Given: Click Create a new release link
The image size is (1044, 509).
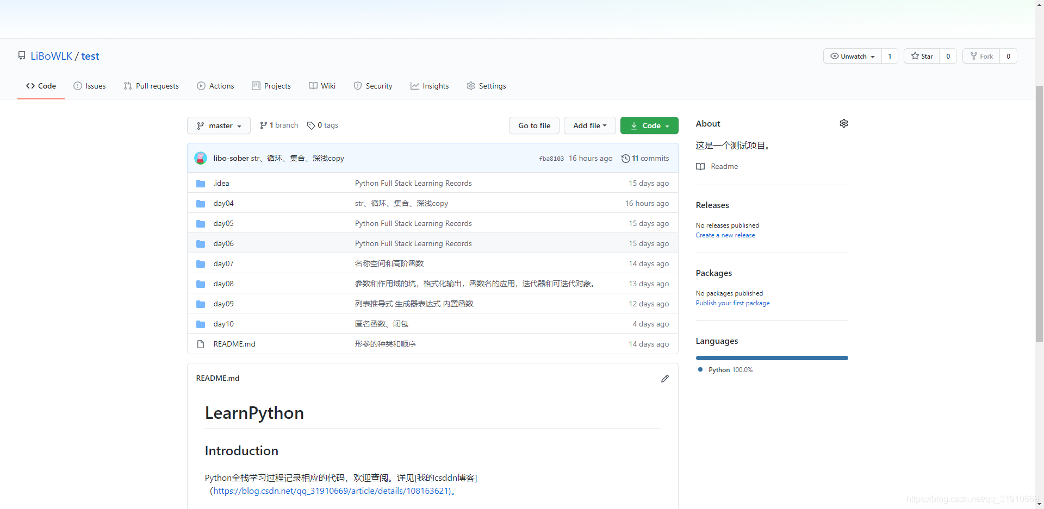Looking at the screenshot, I should coord(725,235).
